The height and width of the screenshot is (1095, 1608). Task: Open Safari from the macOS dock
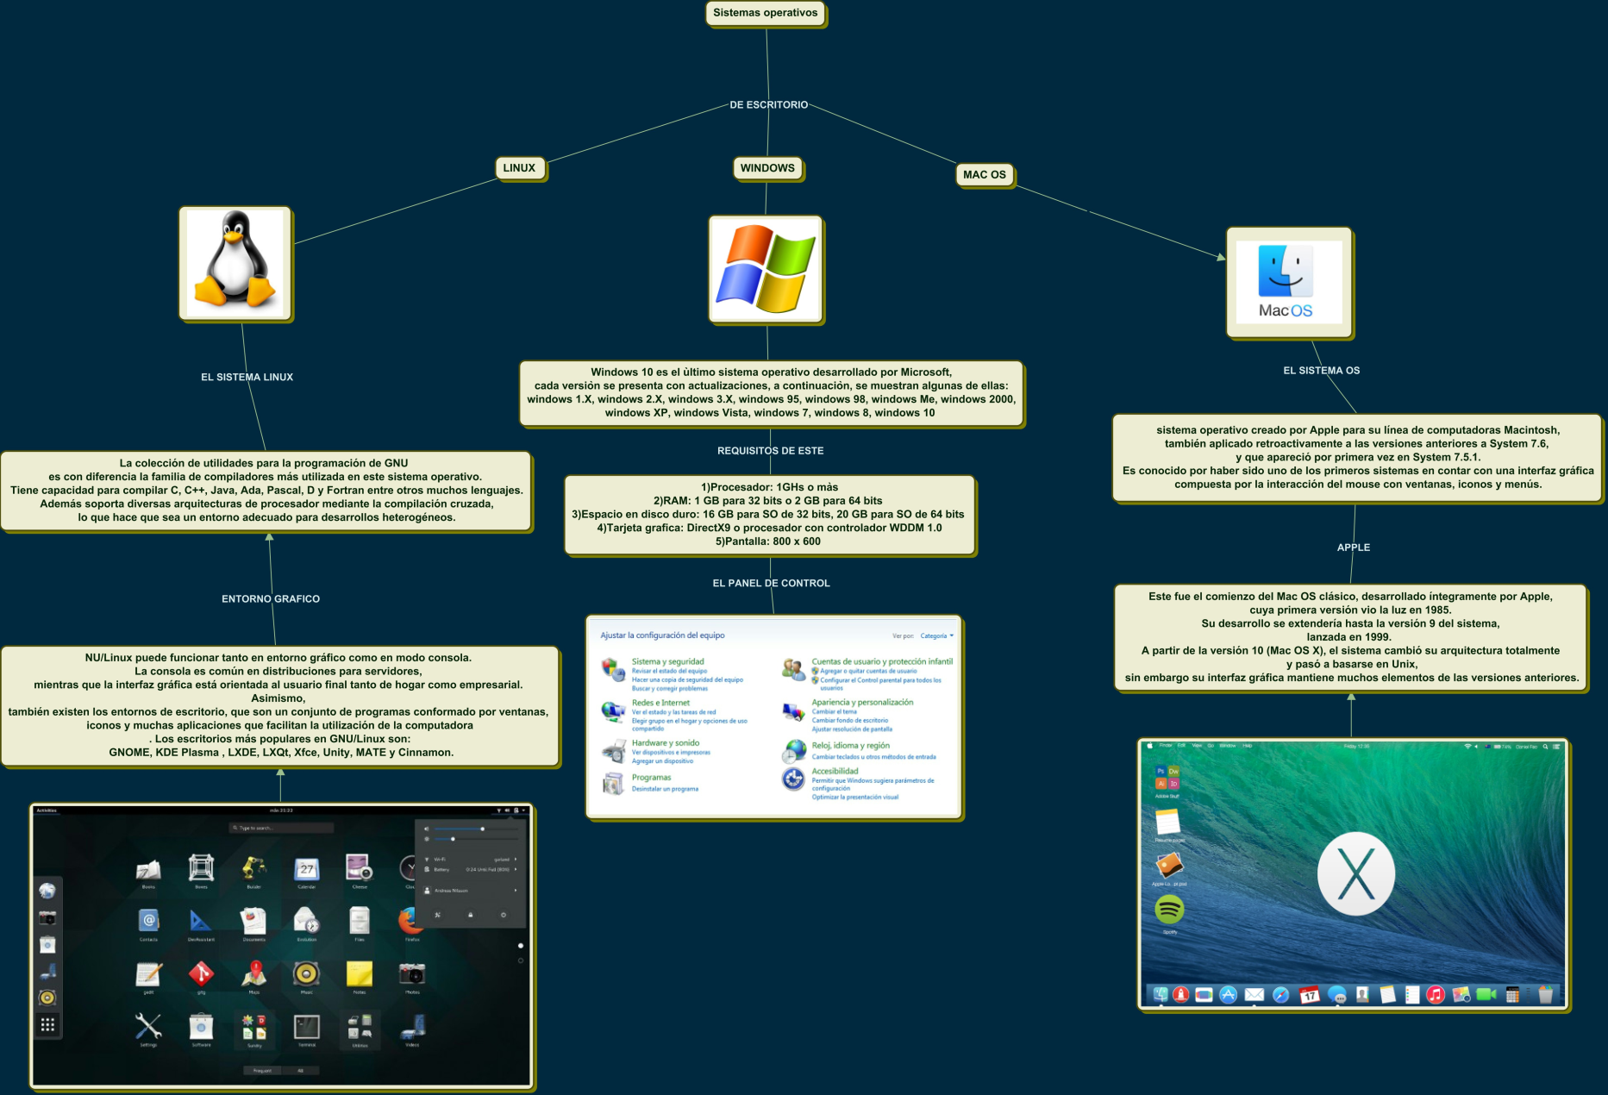[x=1281, y=995]
